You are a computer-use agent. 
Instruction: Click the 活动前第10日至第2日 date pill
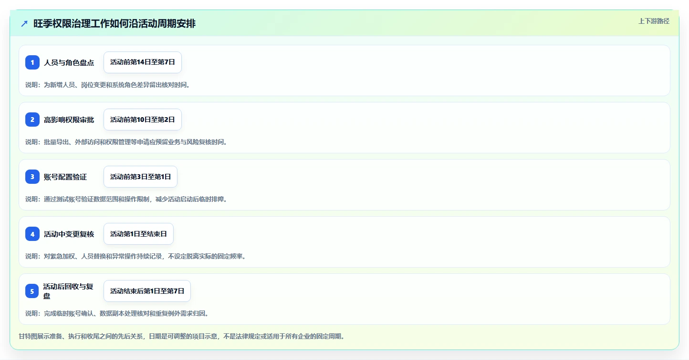pos(143,120)
